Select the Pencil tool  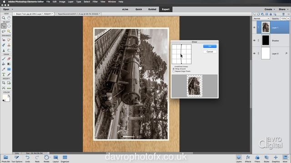(9, 74)
